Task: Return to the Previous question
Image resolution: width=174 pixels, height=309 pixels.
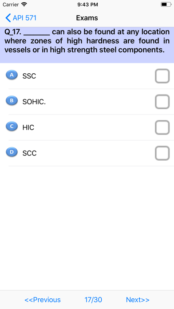Action: click(x=43, y=300)
